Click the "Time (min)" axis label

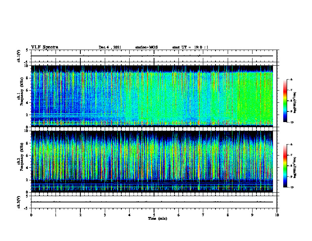tap(158, 219)
